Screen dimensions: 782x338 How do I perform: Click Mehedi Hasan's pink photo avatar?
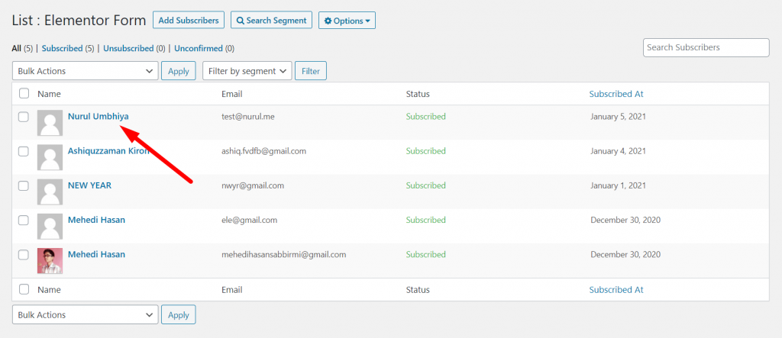coord(50,261)
